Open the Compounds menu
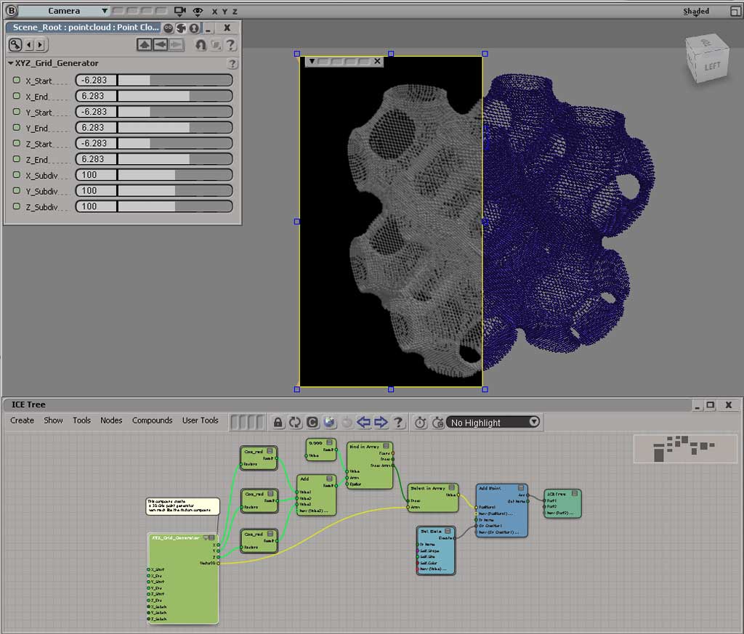 point(152,420)
